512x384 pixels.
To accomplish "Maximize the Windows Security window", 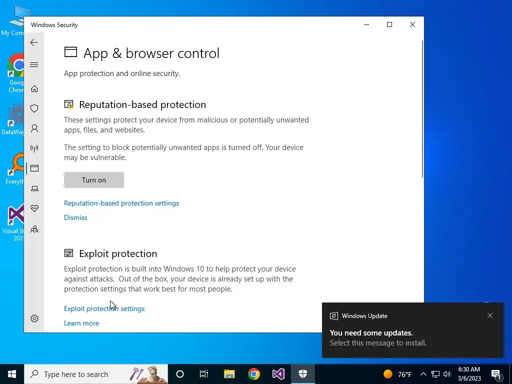I will click(389, 24).
